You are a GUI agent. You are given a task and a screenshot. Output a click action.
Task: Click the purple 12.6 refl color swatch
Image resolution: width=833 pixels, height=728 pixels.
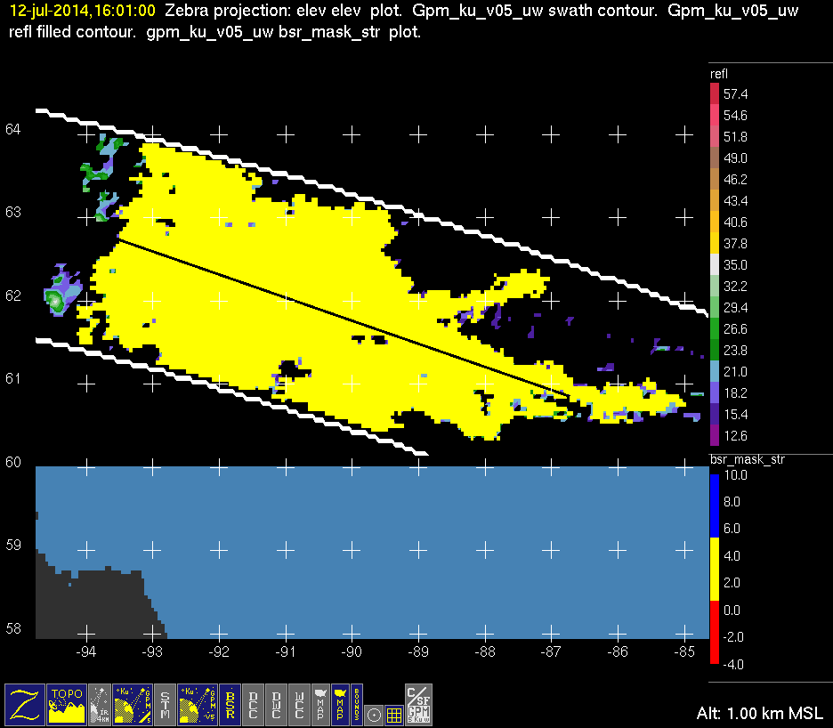tap(715, 435)
